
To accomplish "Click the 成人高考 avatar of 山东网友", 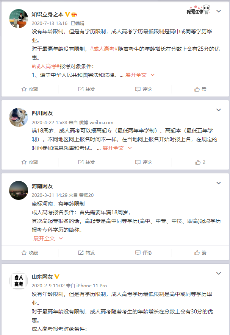I will (x=19, y=280).
